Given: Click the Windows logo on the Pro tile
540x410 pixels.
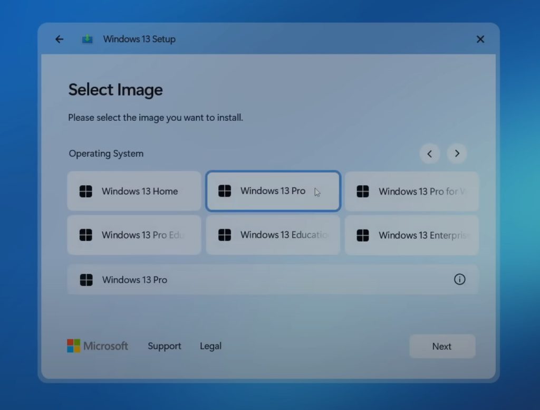Looking at the screenshot, I should (225, 191).
